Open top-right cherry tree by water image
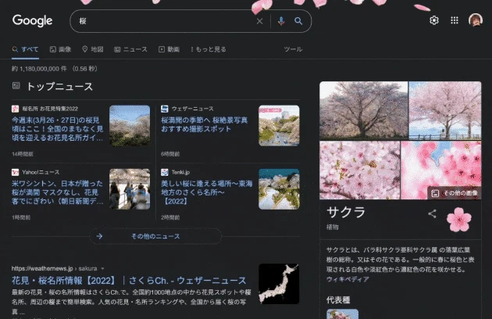 445,110
